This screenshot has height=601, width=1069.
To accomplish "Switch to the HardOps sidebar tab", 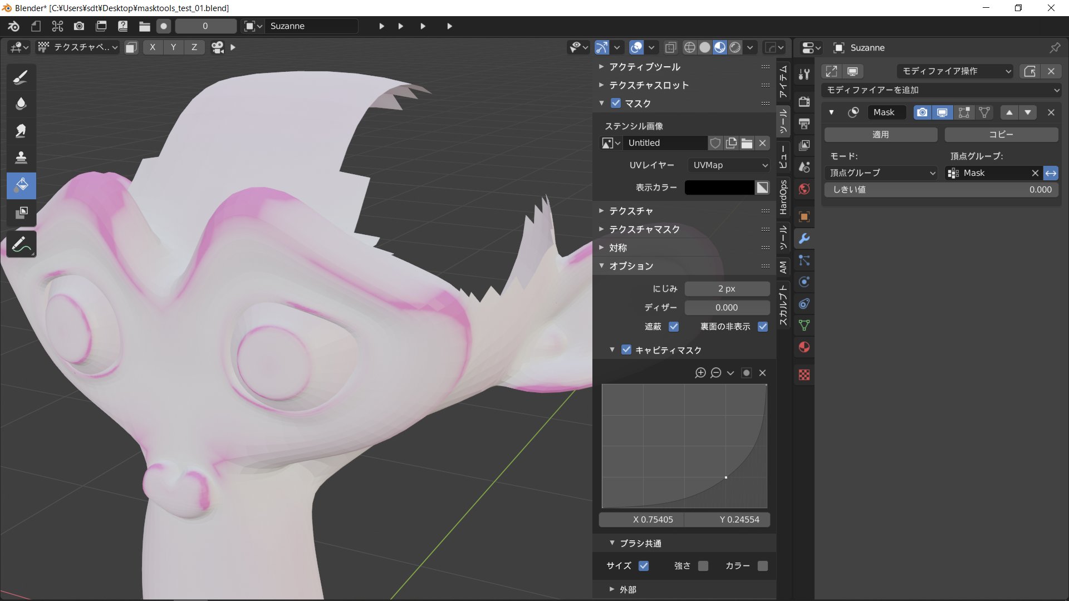I will pos(783,197).
